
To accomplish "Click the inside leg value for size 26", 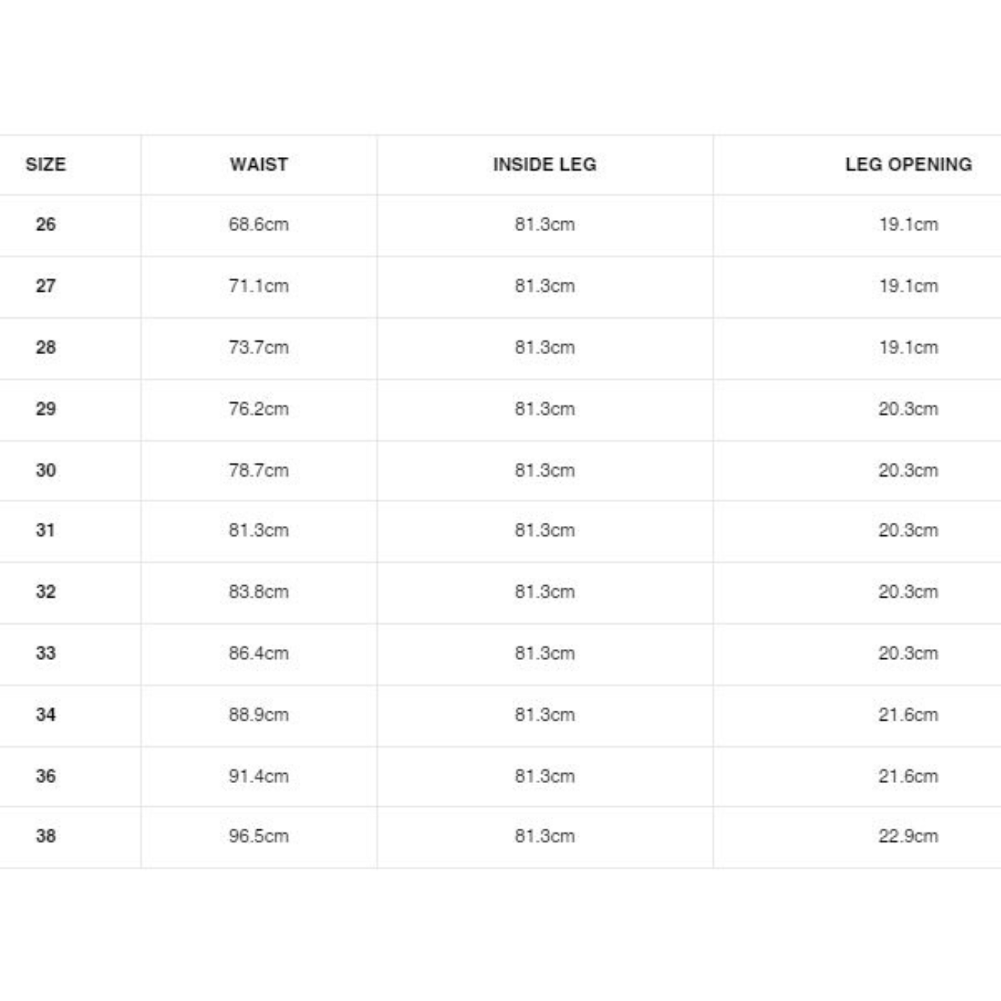I will pos(544,225).
